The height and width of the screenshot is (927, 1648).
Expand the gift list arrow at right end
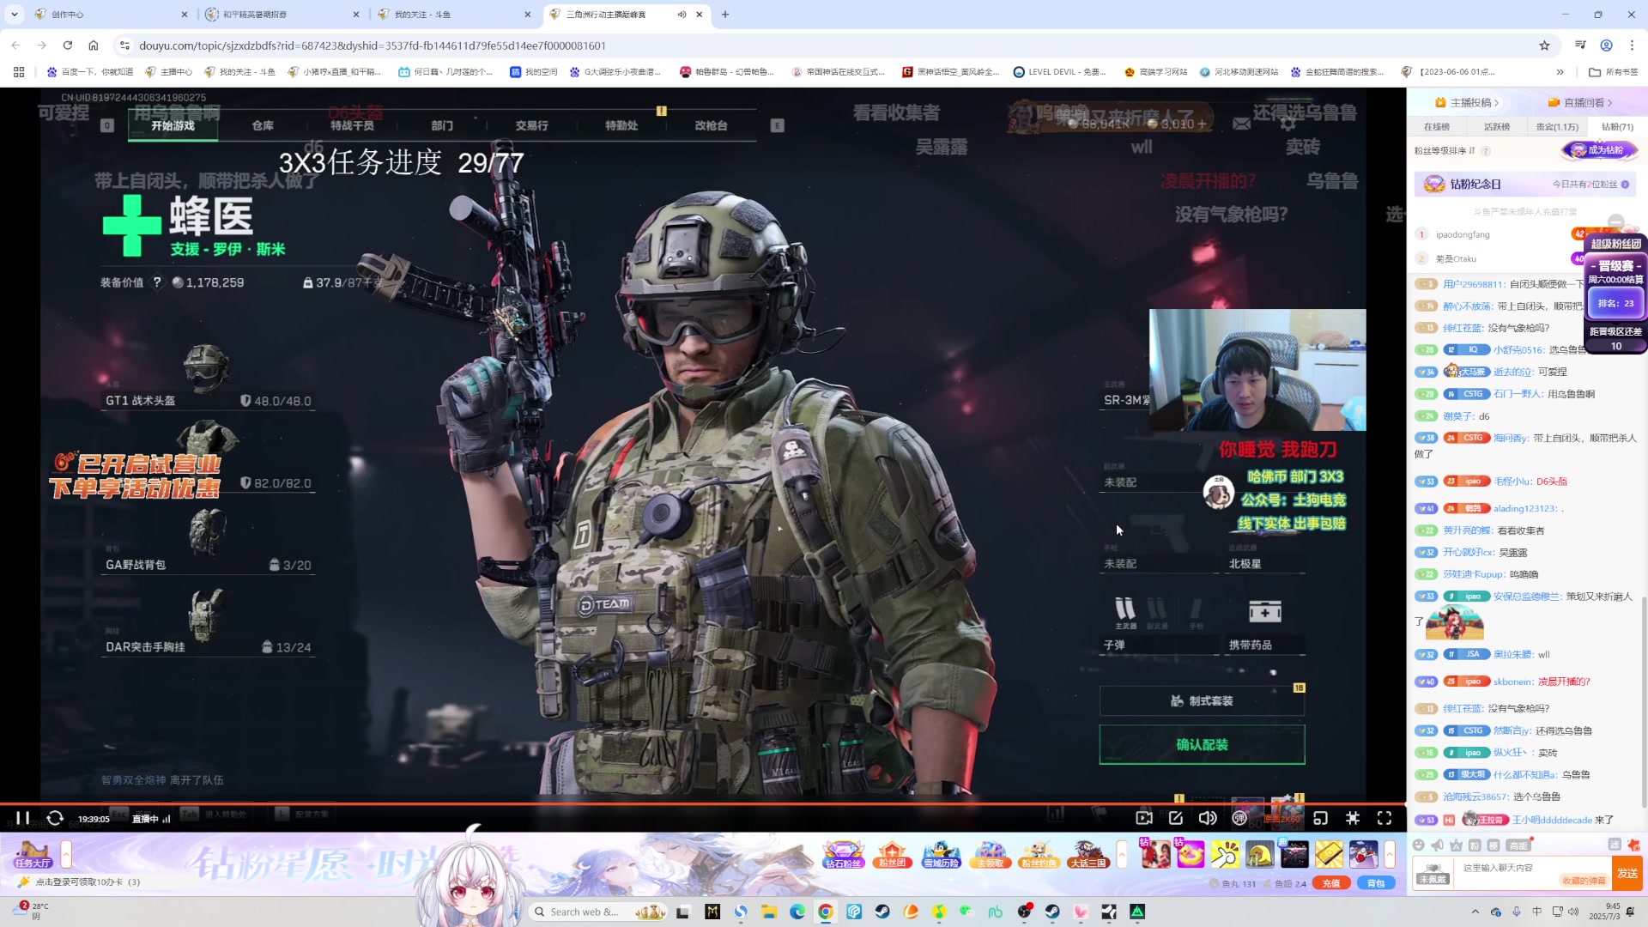(1390, 854)
